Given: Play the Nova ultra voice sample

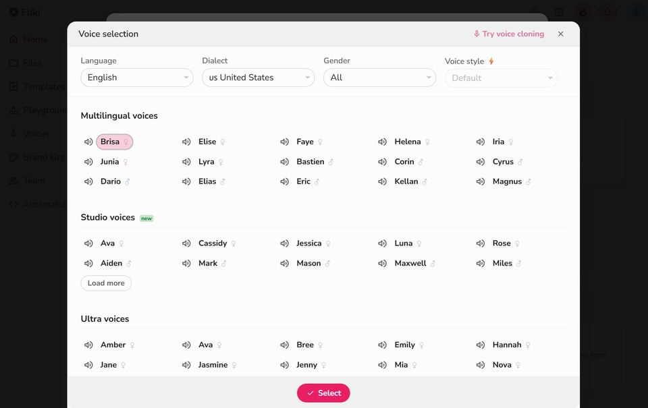Looking at the screenshot, I should [x=480, y=365].
